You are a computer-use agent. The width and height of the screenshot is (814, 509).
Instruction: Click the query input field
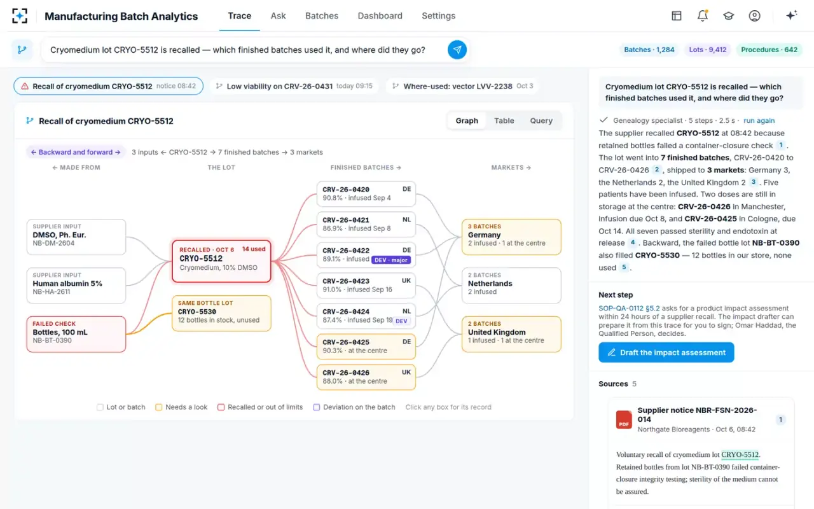(x=245, y=50)
